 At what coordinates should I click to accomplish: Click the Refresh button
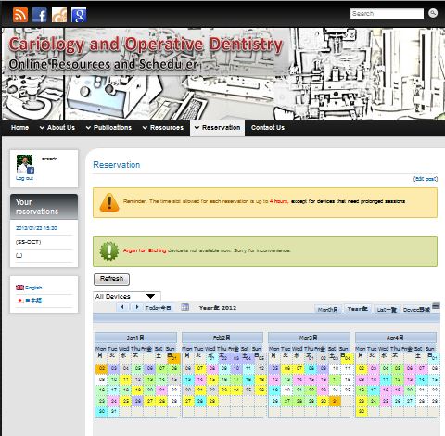[x=111, y=279]
